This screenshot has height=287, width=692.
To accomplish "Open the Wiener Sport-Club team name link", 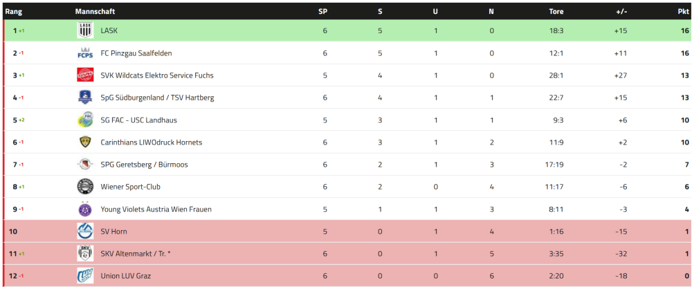I will 130,187.
